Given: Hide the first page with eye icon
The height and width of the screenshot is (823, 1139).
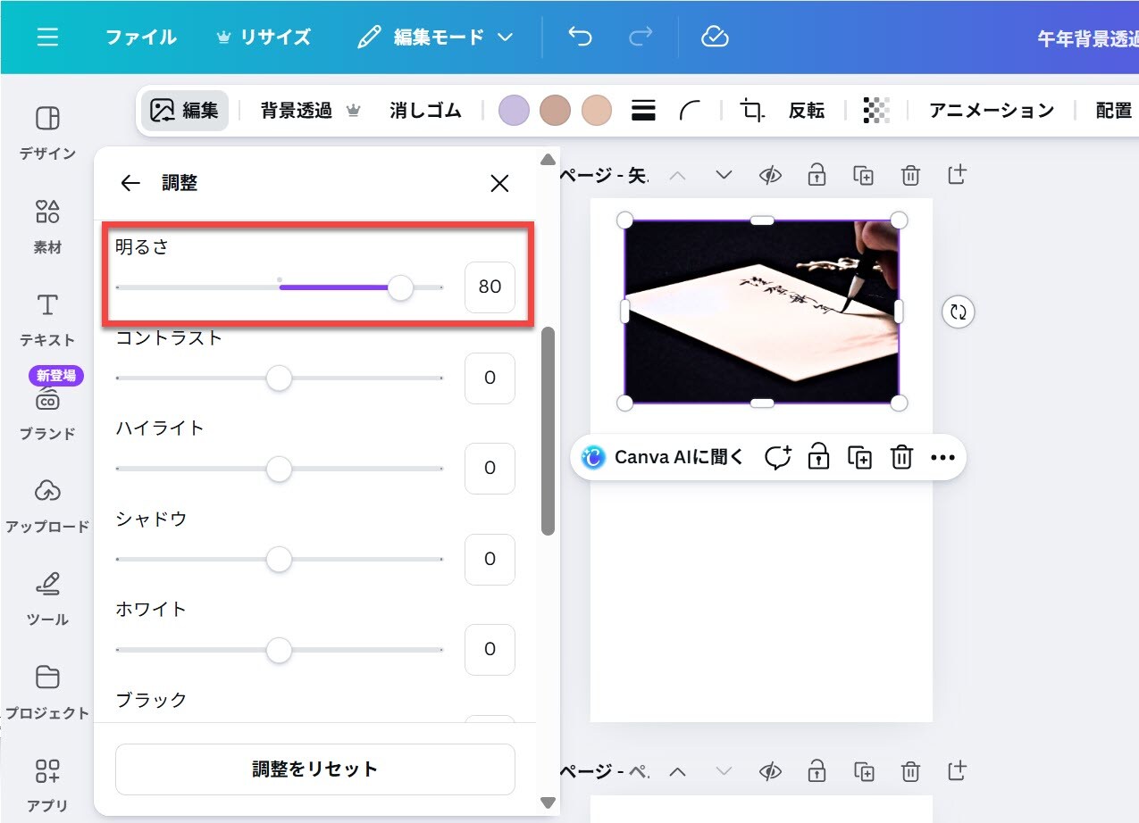Looking at the screenshot, I should 770,175.
